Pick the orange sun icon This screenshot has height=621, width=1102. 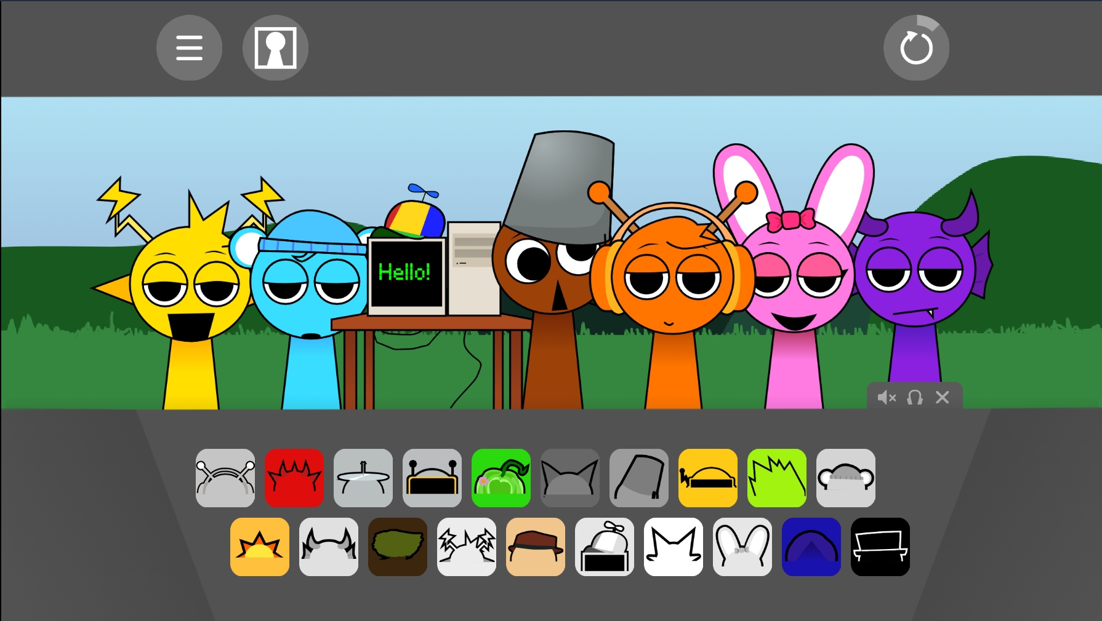point(260,547)
